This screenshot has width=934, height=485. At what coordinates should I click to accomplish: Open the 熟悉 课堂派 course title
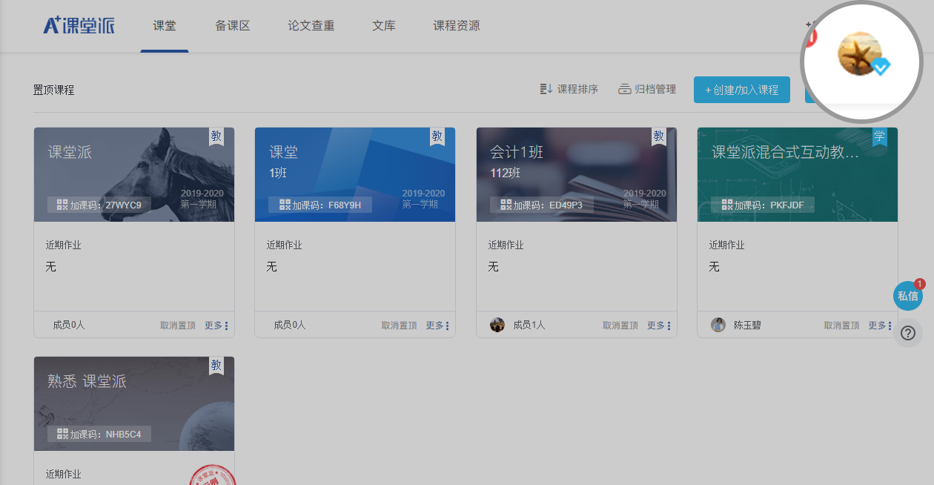[x=87, y=381]
